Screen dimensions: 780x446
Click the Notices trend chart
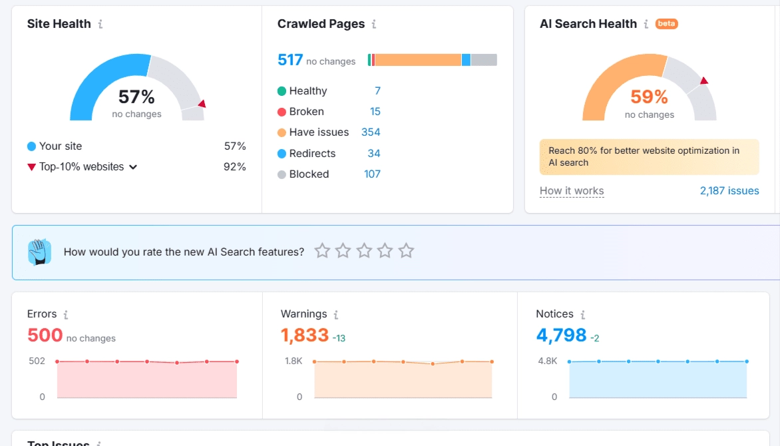click(x=658, y=379)
